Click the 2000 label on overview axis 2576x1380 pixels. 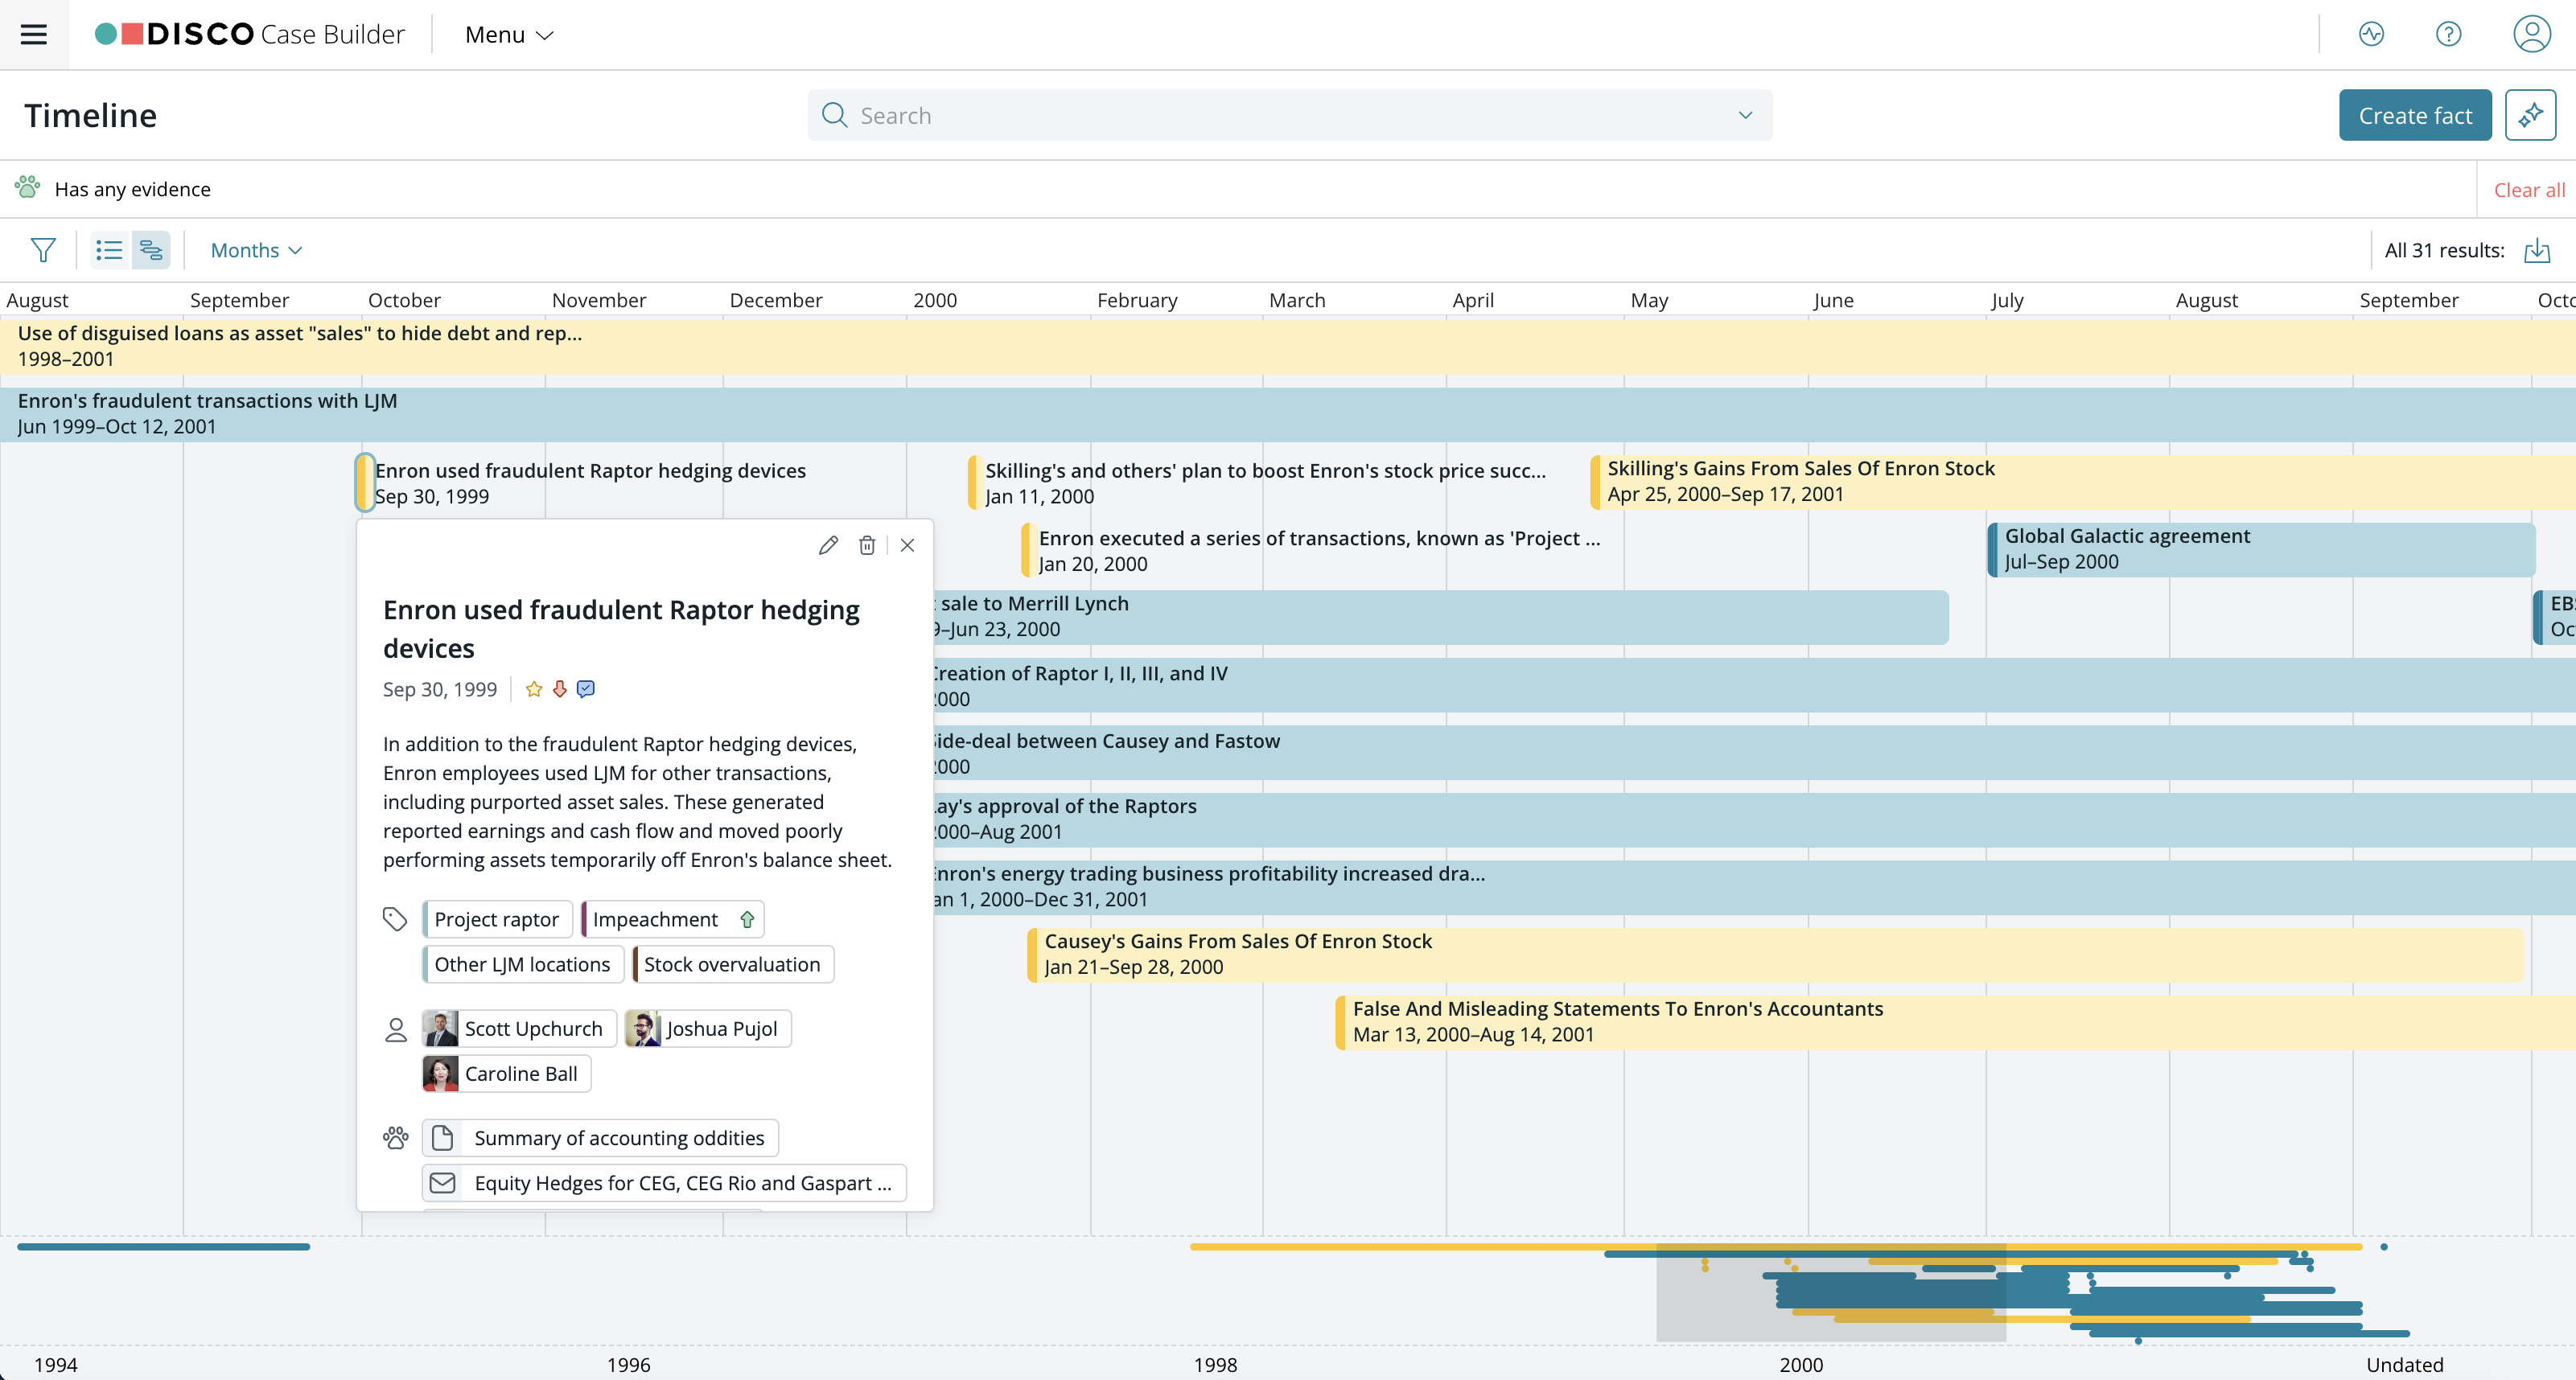[x=1801, y=1365]
